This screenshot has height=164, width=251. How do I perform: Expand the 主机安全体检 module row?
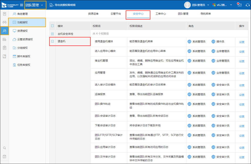pyautogui.click(x=53, y=34)
